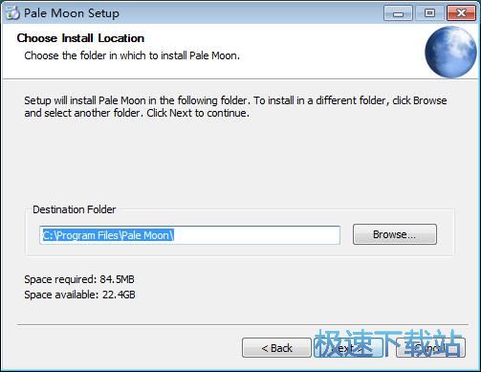481x372 pixels.
Task: Click the Space available: 22.4GB text
Action: [x=79, y=295]
